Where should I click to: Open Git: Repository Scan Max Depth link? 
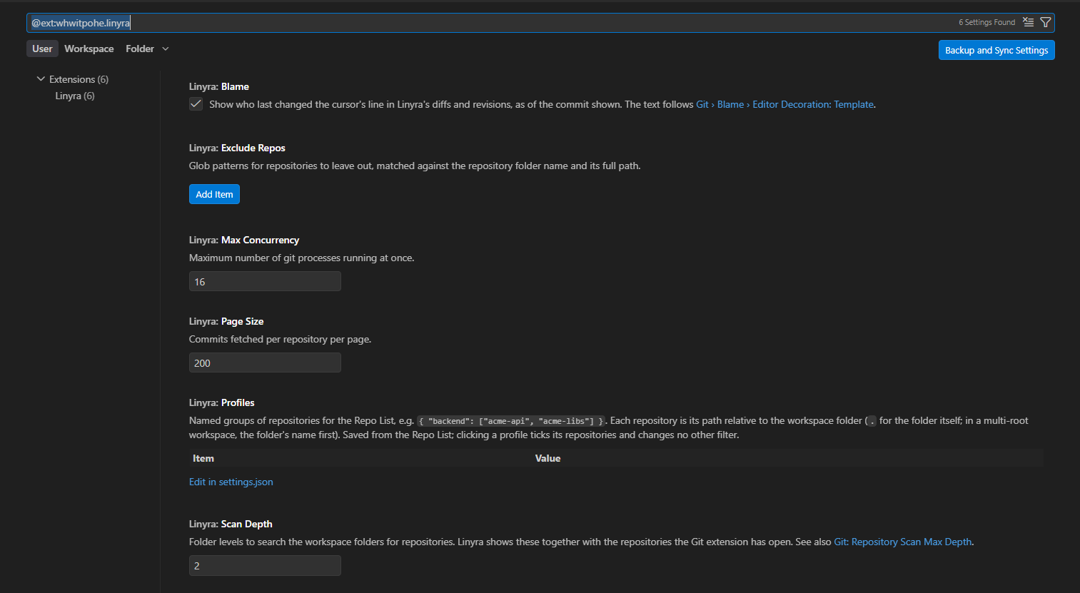tap(903, 542)
